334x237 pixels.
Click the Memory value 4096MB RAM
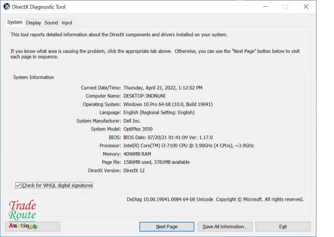tap(137, 154)
